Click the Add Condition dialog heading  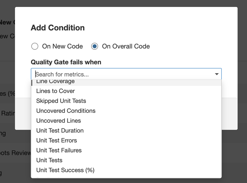click(57, 27)
